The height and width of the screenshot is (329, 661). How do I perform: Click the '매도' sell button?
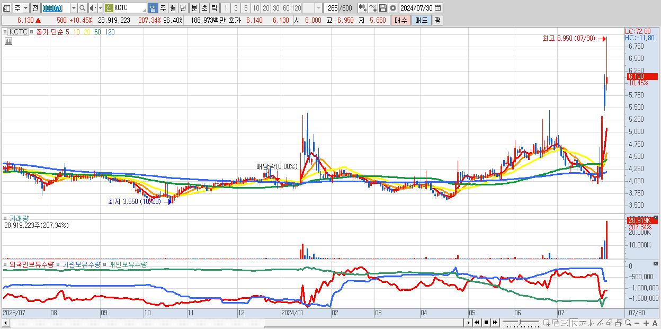coord(422,20)
